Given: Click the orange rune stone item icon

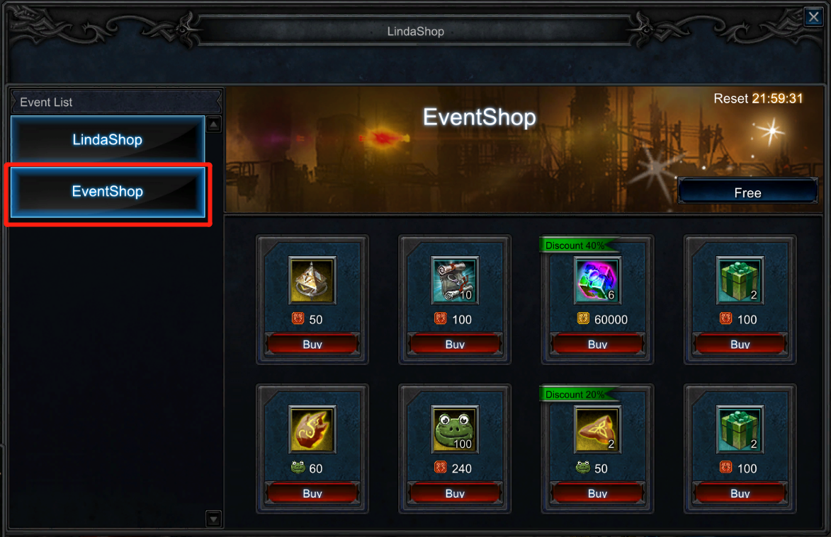Looking at the screenshot, I should click(312, 429).
